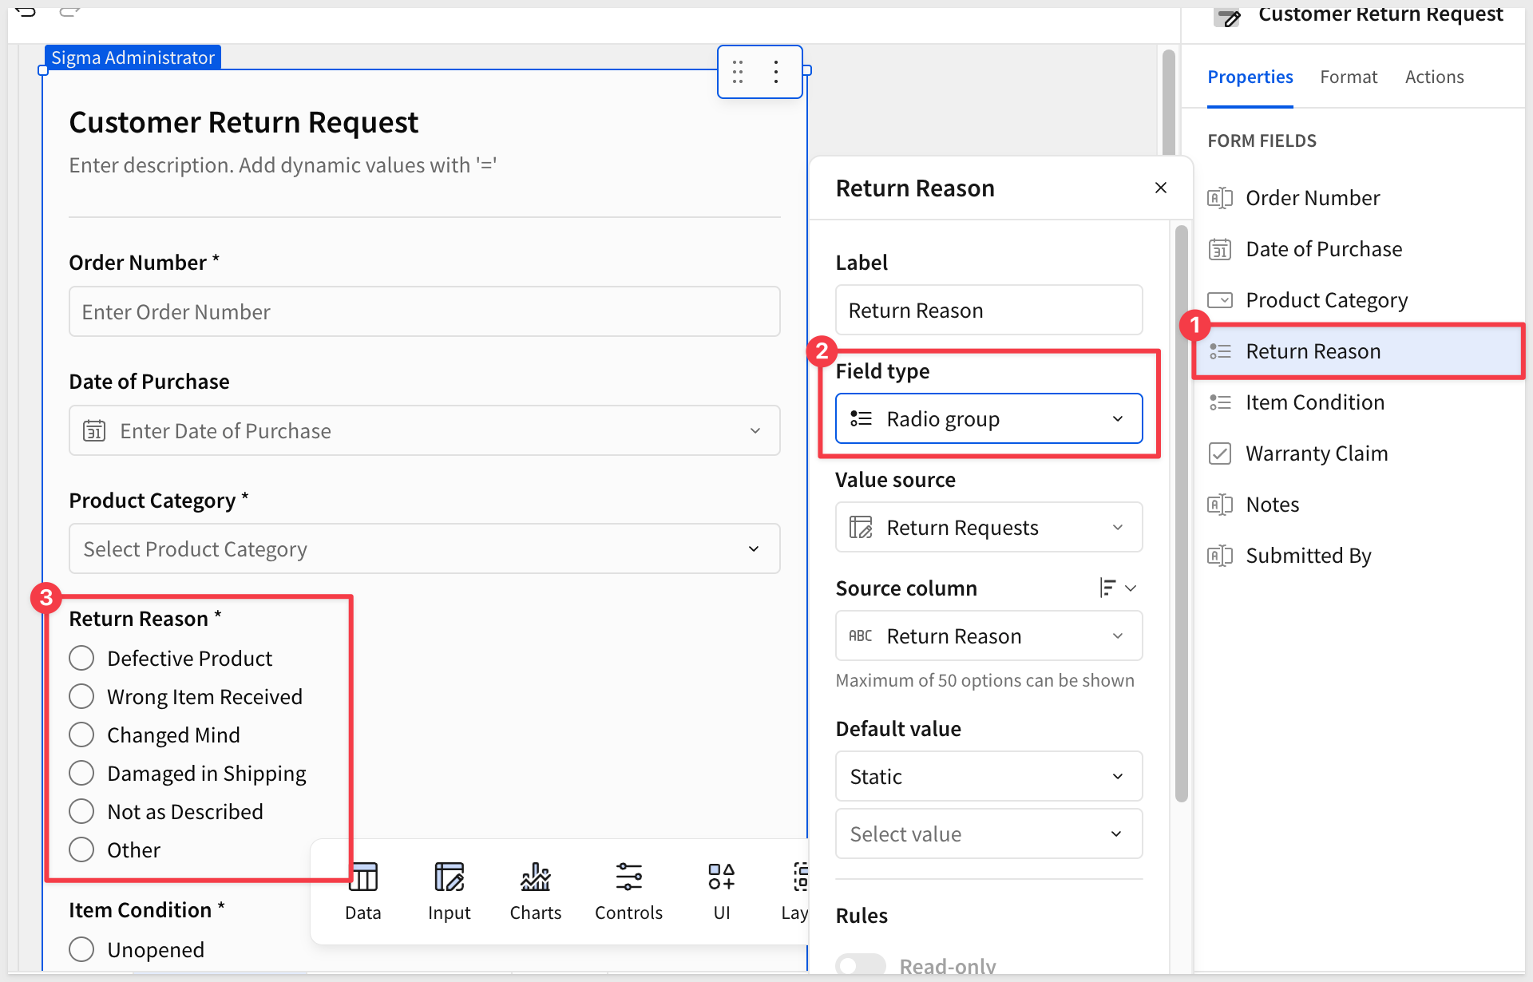Select the Defective Product radio button
The image size is (1533, 982).
click(81, 658)
